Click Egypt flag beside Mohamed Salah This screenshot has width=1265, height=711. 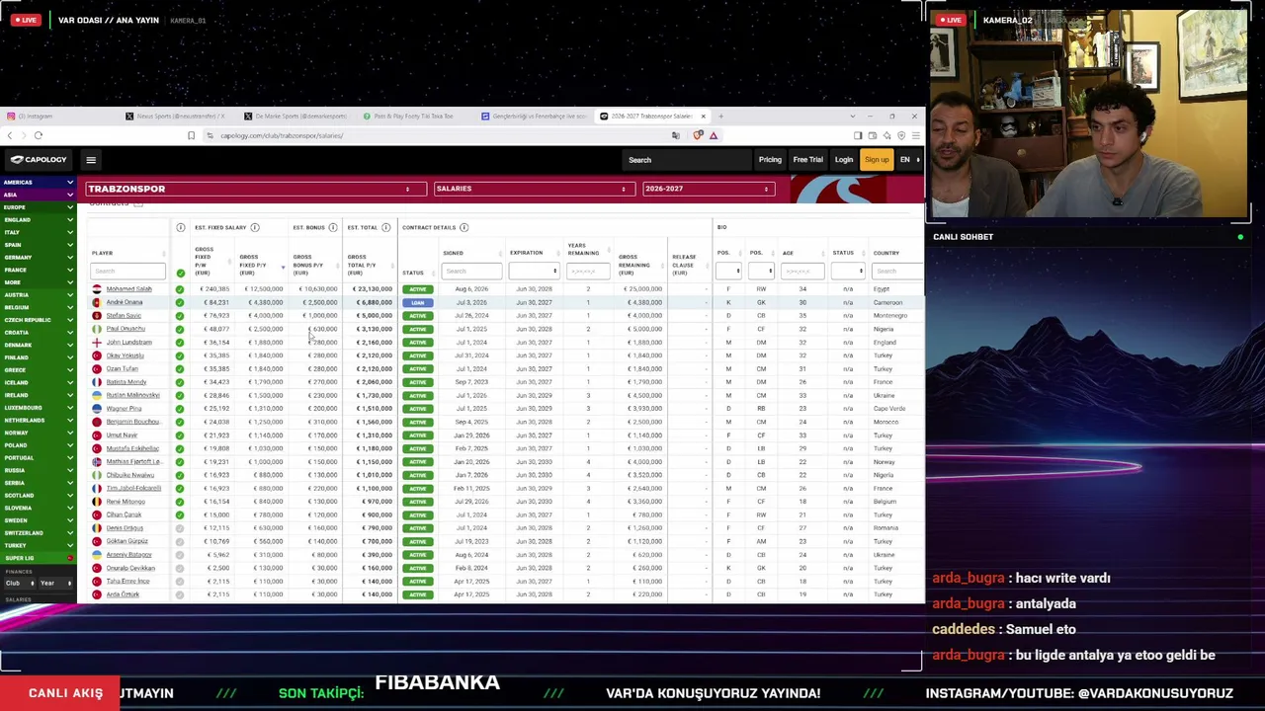pyautogui.click(x=96, y=289)
